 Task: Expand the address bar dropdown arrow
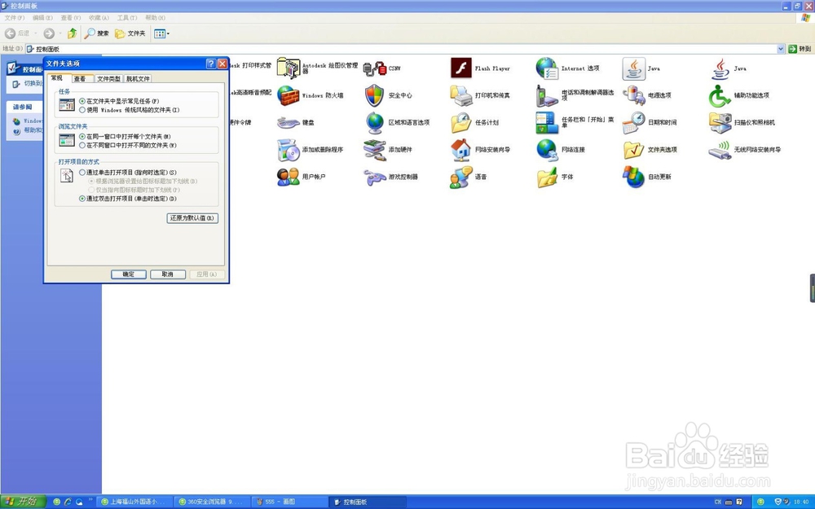pyautogui.click(x=781, y=49)
